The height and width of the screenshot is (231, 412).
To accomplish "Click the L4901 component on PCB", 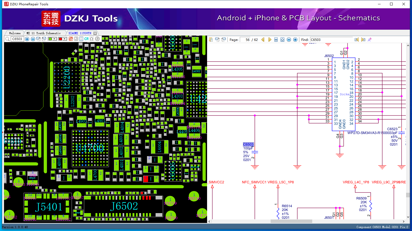I will pyautogui.click(x=100, y=121).
